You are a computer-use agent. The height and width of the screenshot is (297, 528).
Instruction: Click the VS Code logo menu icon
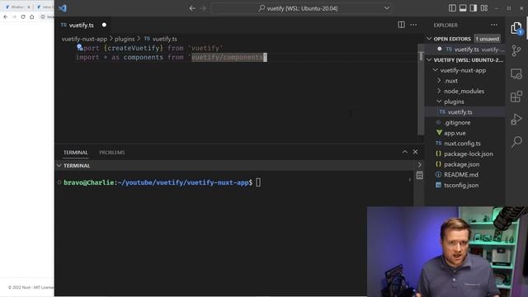63,8
